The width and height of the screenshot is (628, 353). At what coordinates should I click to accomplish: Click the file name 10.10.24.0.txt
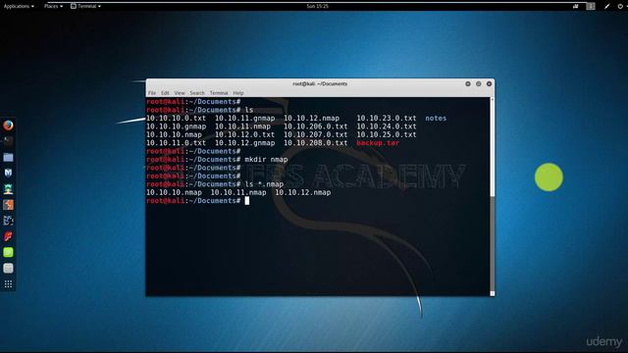point(386,126)
